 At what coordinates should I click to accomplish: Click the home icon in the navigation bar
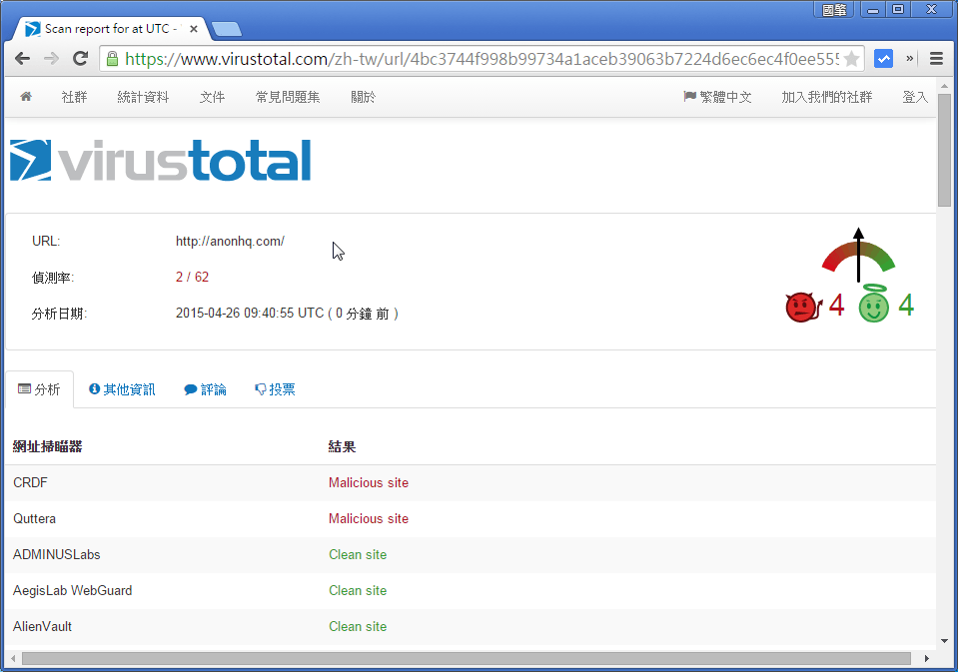(25, 97)
